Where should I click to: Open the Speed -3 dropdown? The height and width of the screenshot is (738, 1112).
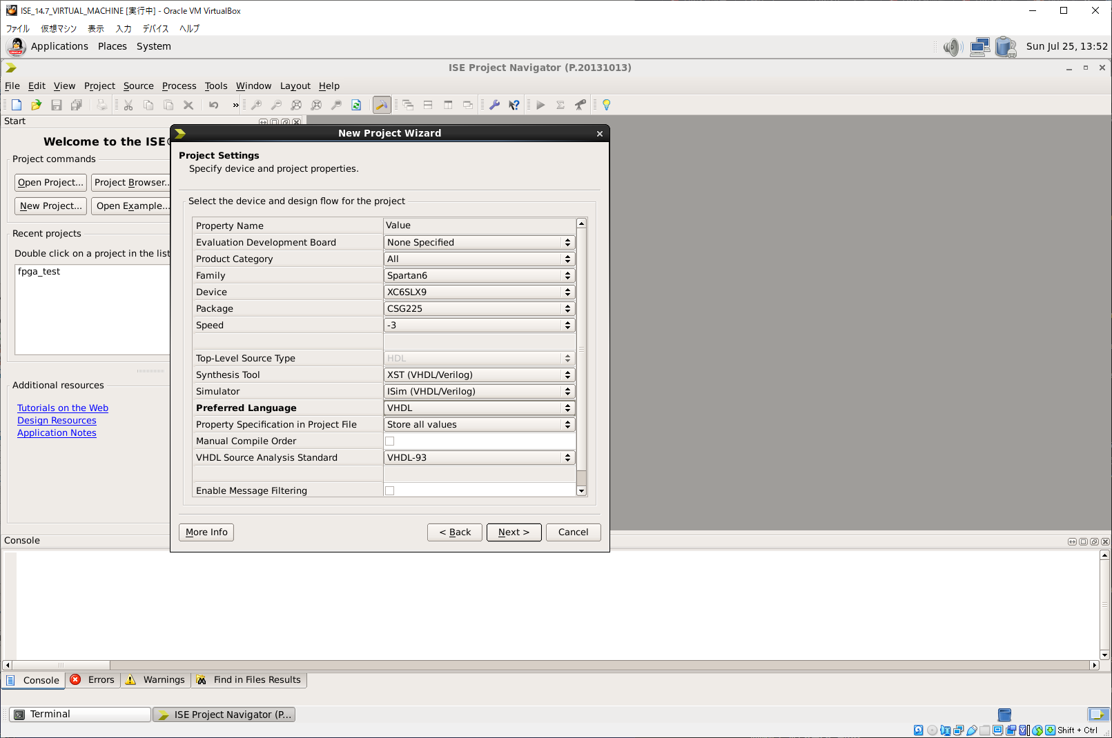click(x=480, y=325)
